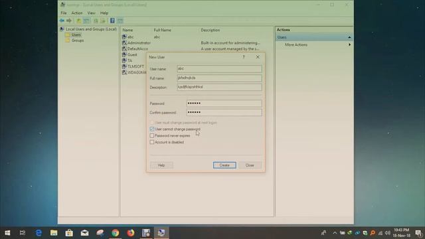The height and width of the screenshot is (239, 425).
Task: Select the DefaultAccount user icon
Action: (124, 48)
